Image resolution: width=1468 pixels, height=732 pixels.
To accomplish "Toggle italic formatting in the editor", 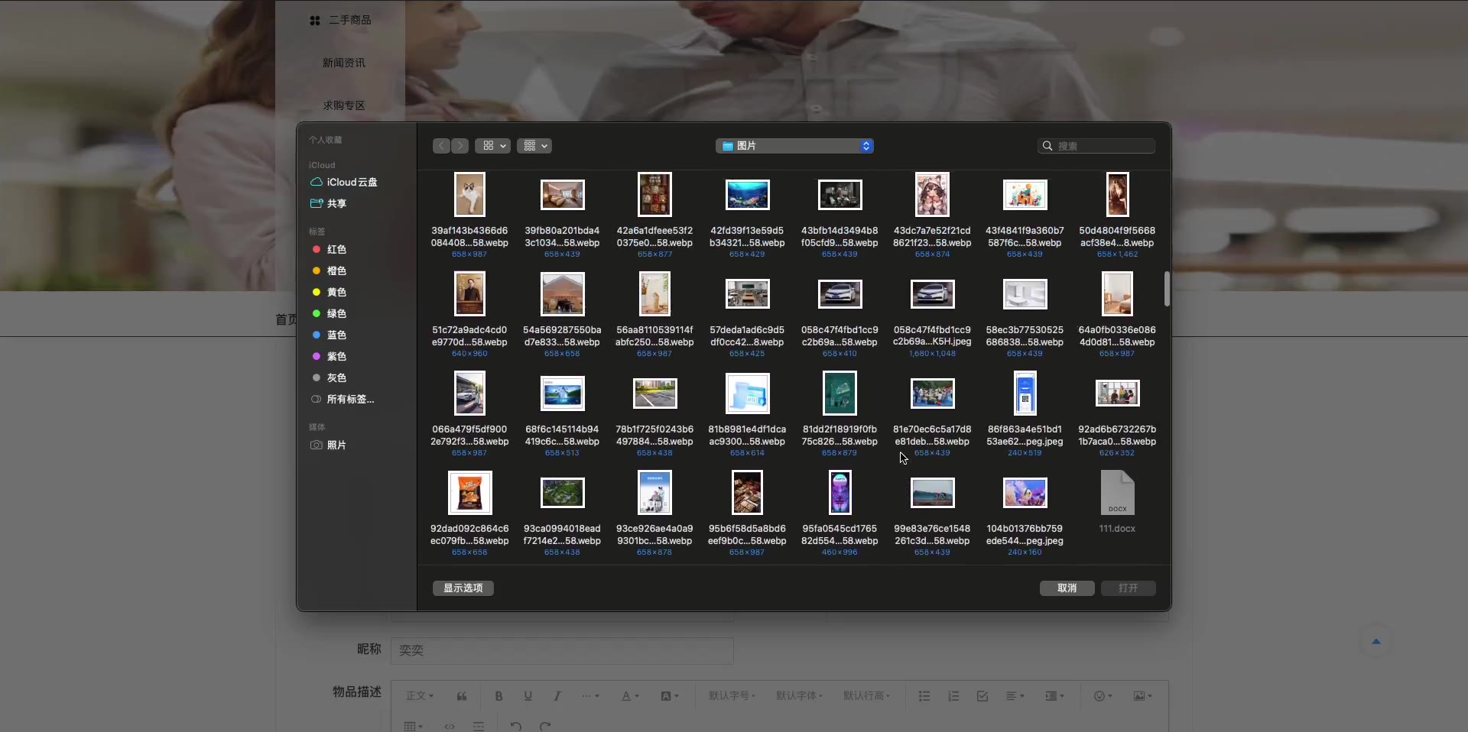I will 557,696.
